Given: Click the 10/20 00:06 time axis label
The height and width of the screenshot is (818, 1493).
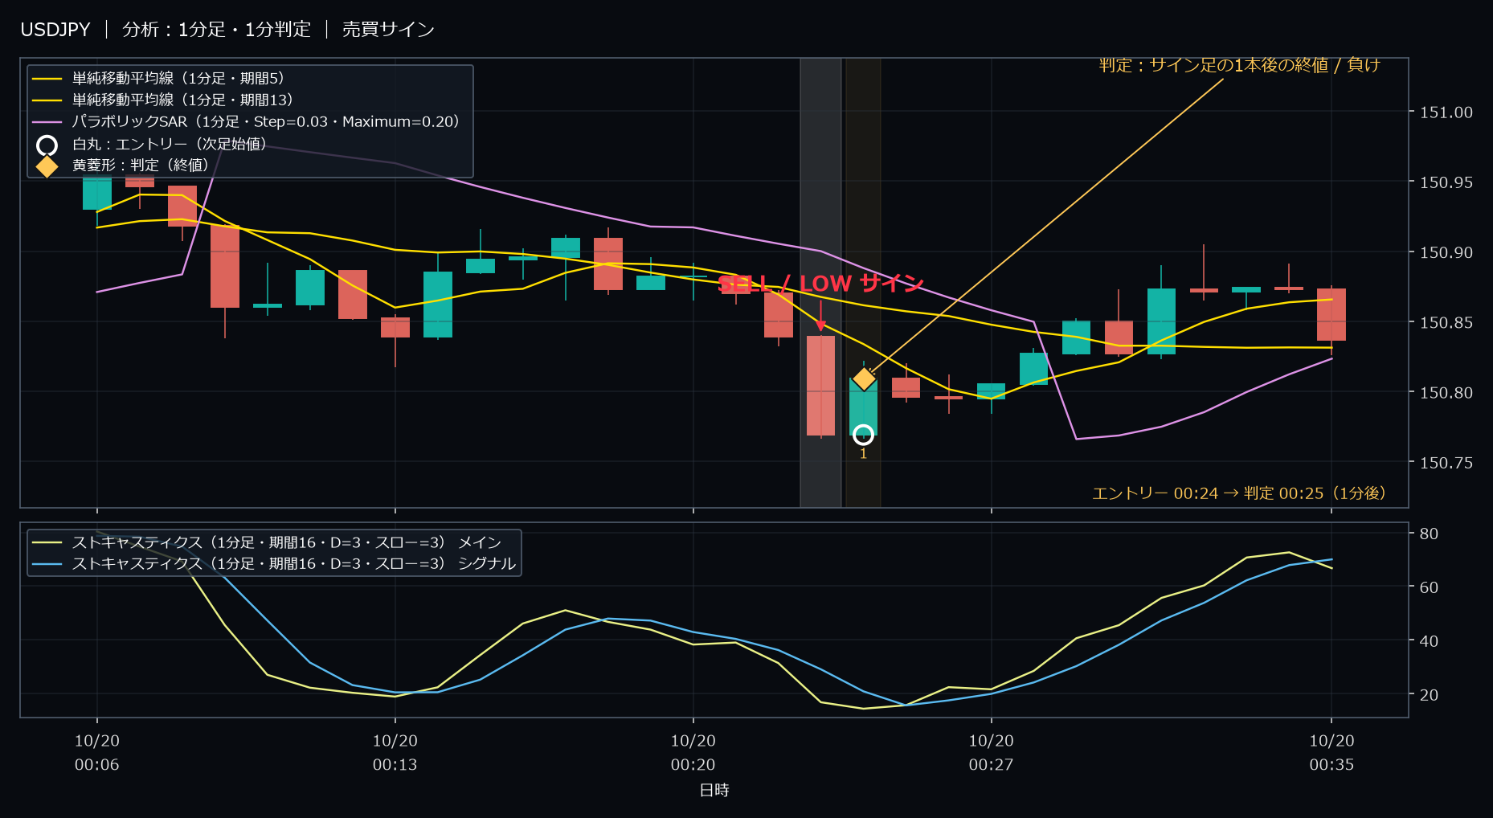Looking at the screenshot, I should [97, 752].
